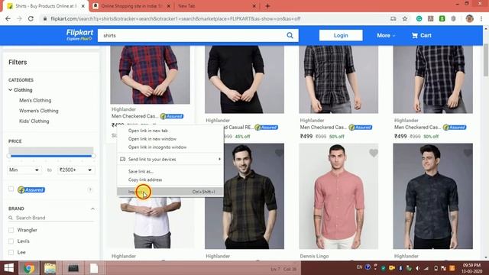Click the browser address bar URL
Screen dimensions: 489x275
pyautogui.click(x=176, y=18)
